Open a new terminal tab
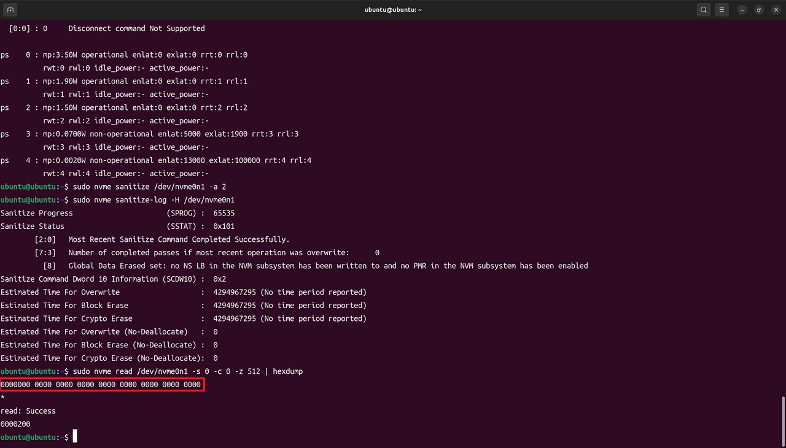The image size is (786, 448). [x=10, y=10]
